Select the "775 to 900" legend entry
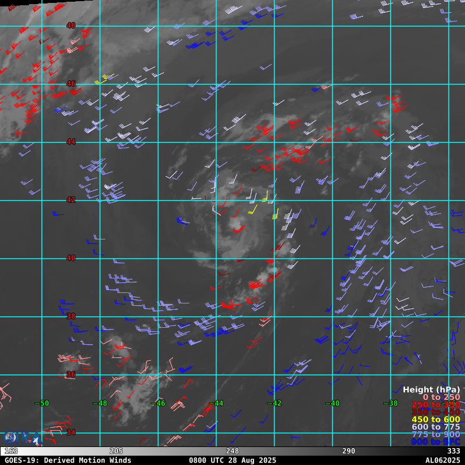Image resolution: width=465 pixels, height=465 pixels. click(x=436, y=434)
